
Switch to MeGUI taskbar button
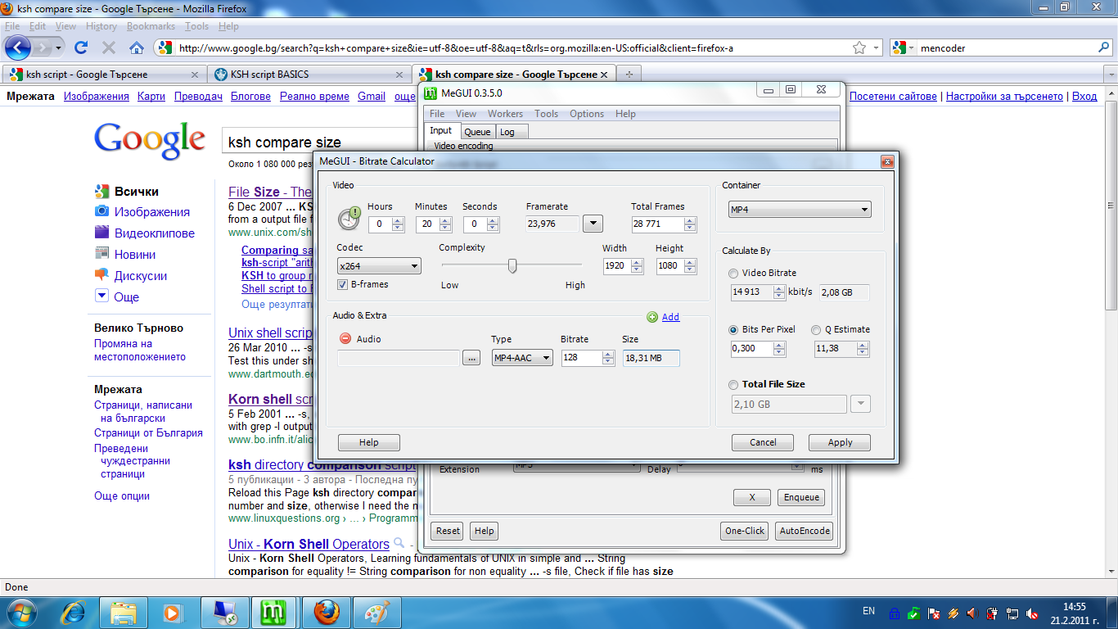point(272,612)
